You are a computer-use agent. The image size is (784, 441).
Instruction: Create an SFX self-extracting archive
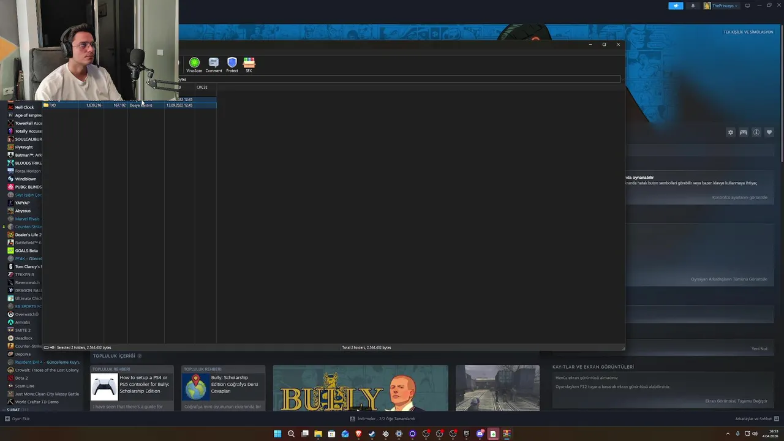(x=249, y=65)
